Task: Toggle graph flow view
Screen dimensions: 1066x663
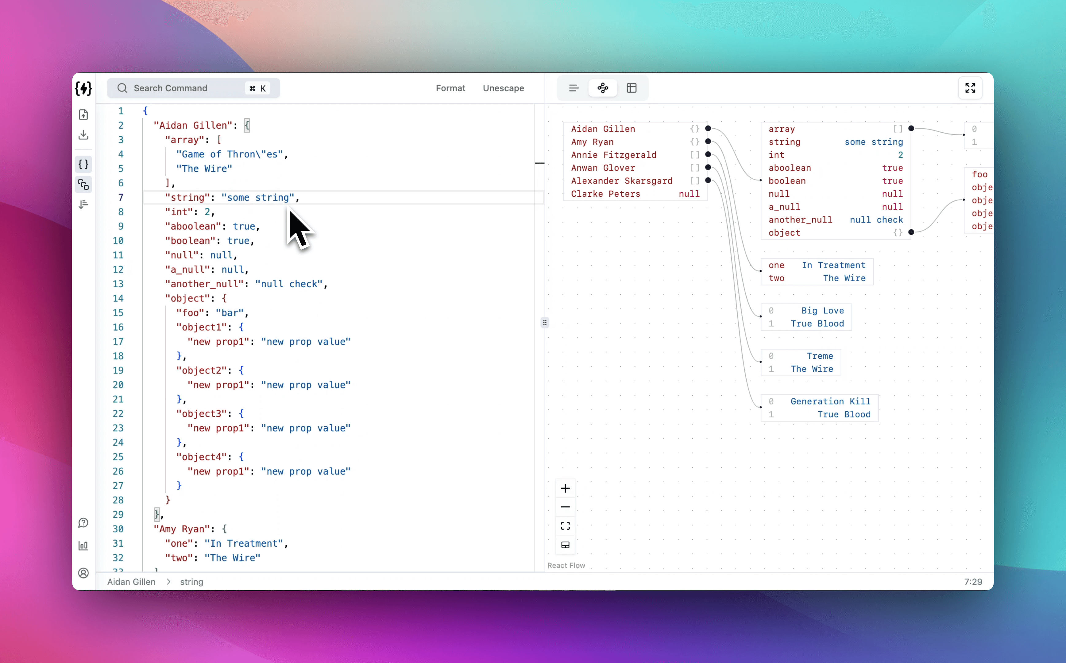Action: coord(603,88)
